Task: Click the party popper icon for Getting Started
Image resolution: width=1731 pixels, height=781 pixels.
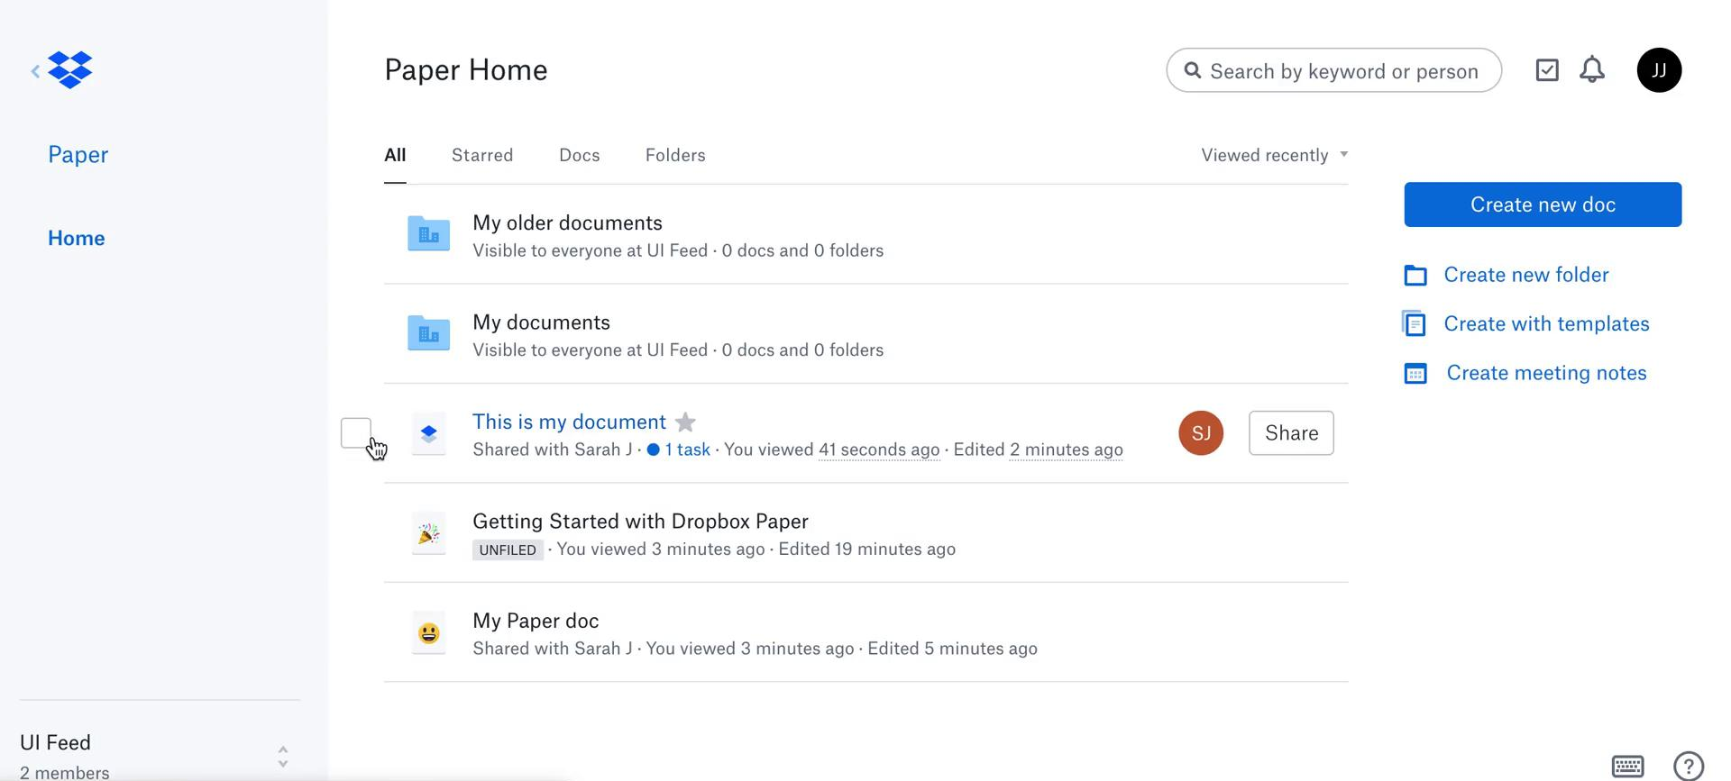Action: [x=428, y=533]
